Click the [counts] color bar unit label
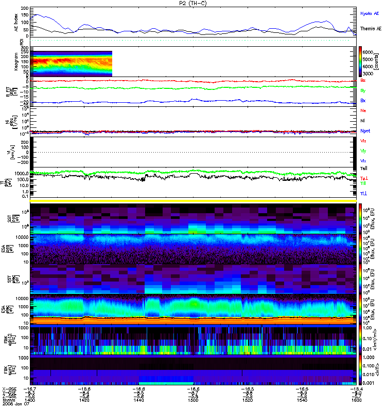The height and width of the screenshot is (411, 386). point(377,62)
